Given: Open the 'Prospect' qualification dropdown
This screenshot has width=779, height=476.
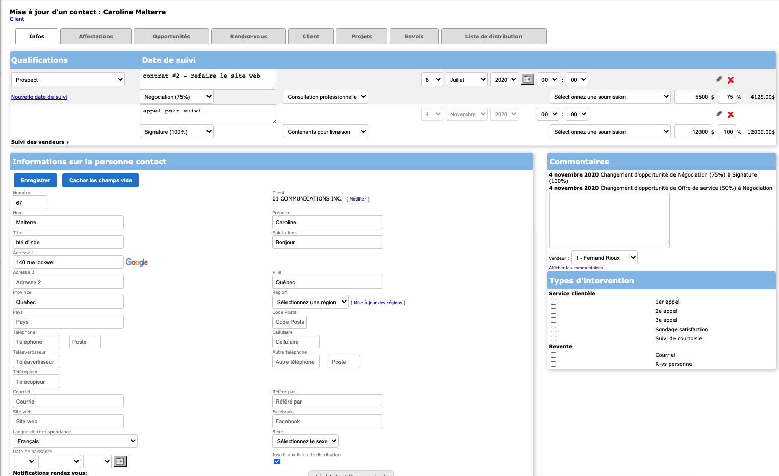Looking at the screenshot, I should pos(68,79).
